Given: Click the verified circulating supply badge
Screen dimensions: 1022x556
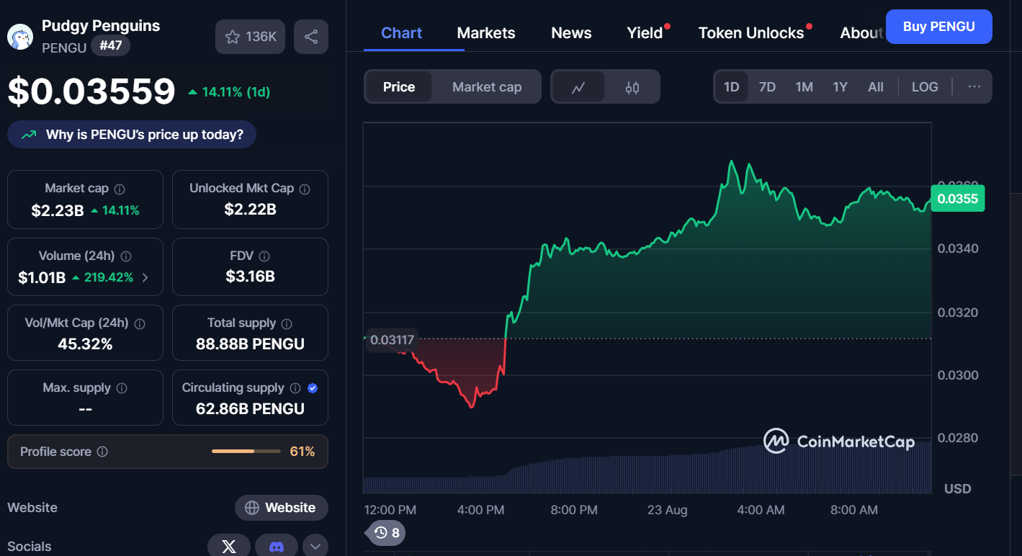Looking at the screenshot, I should tap(313, 388).
